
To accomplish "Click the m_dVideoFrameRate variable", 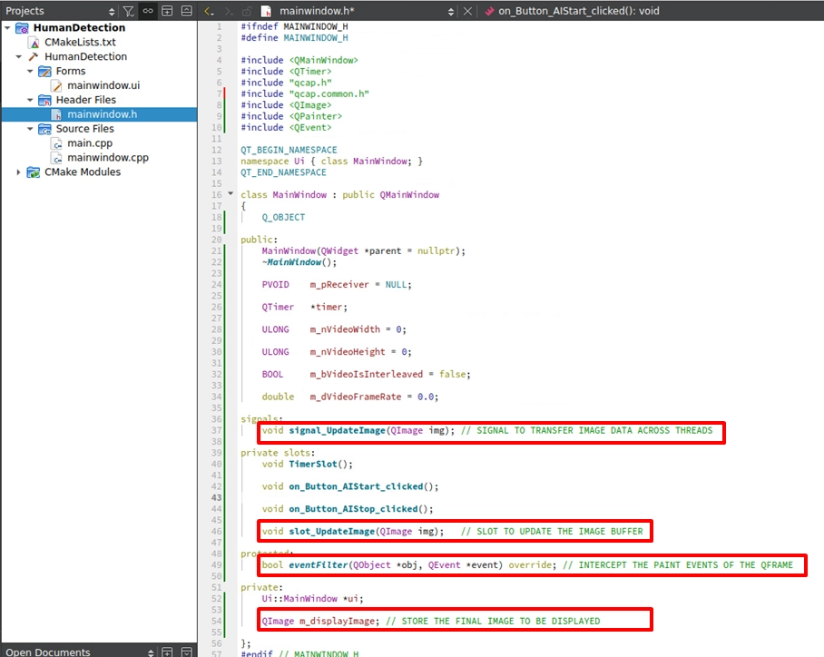I will (356, 397).
